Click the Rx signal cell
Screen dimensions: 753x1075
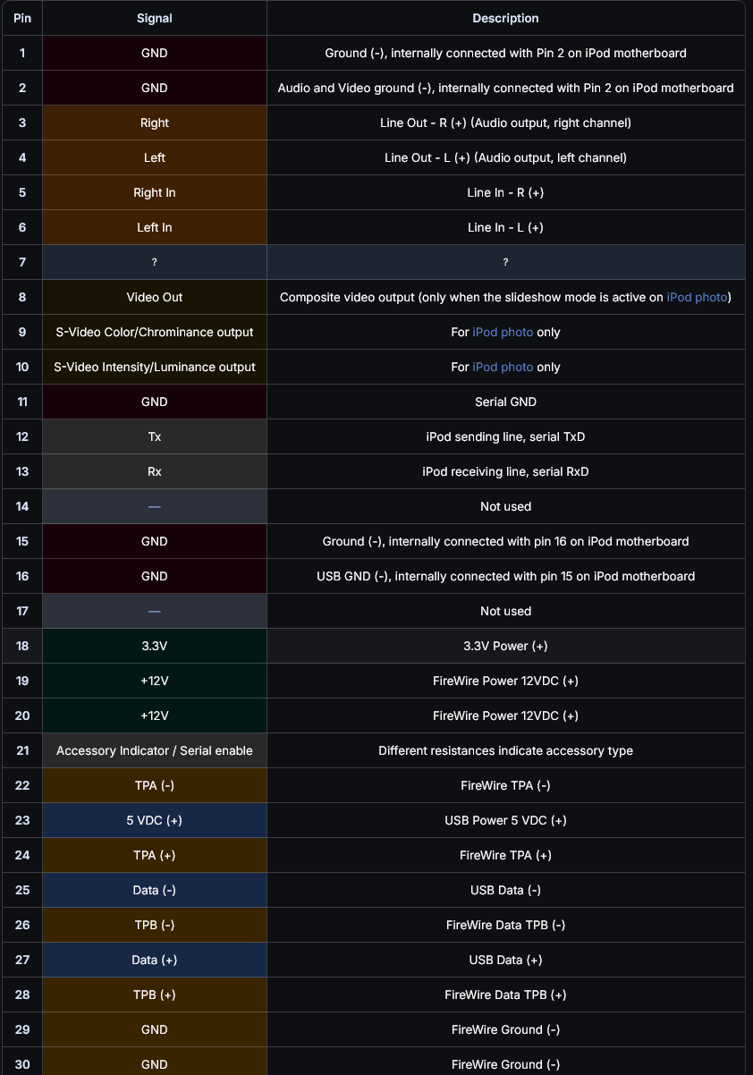[155, 471]
